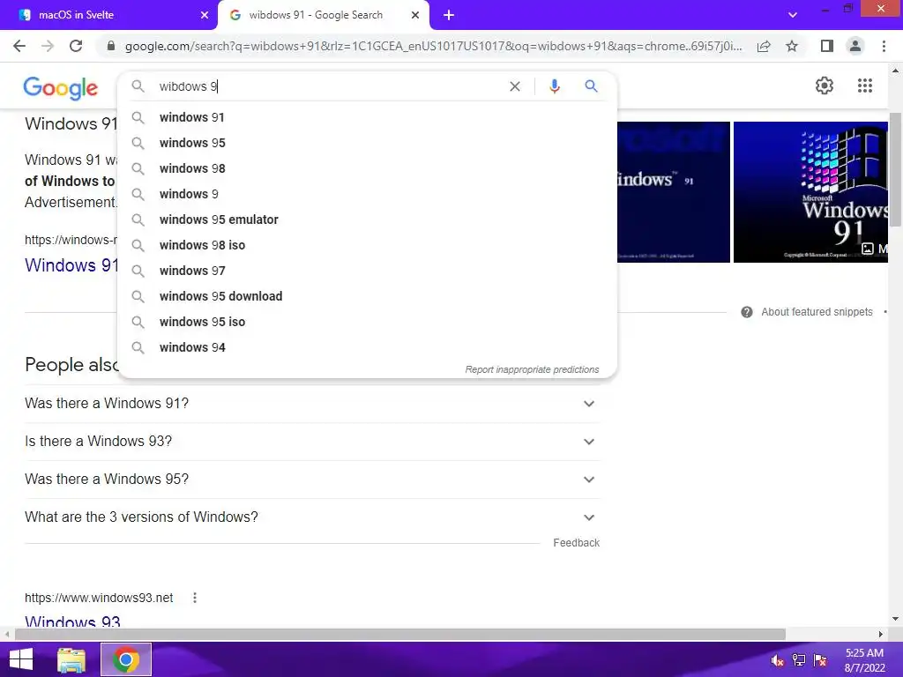Choose the 'windows 98' suggestion

pyautogui.click(x=368, y=168)
